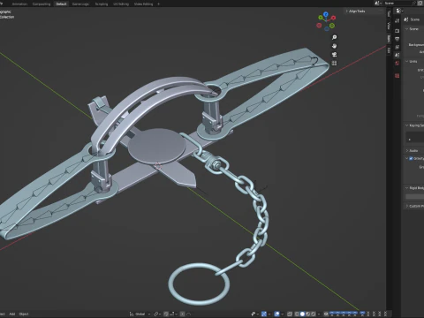Viewport: 424px width, 318px height.
Task: Collapse the Keying Sets panel
Action: 407,125
